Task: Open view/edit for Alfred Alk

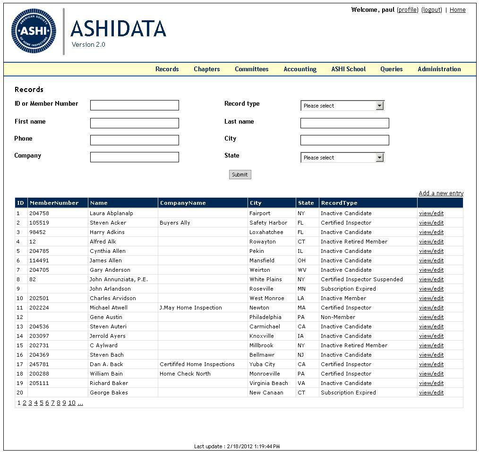Action: click(x=431, y=242)
